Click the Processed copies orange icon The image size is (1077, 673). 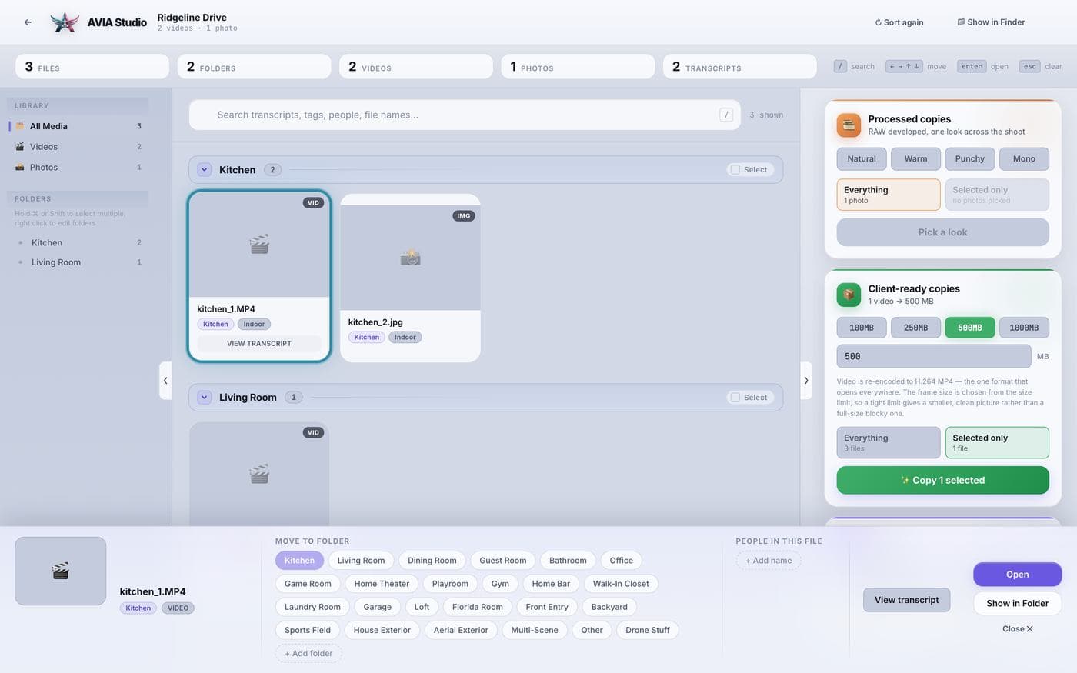[849, 125]
